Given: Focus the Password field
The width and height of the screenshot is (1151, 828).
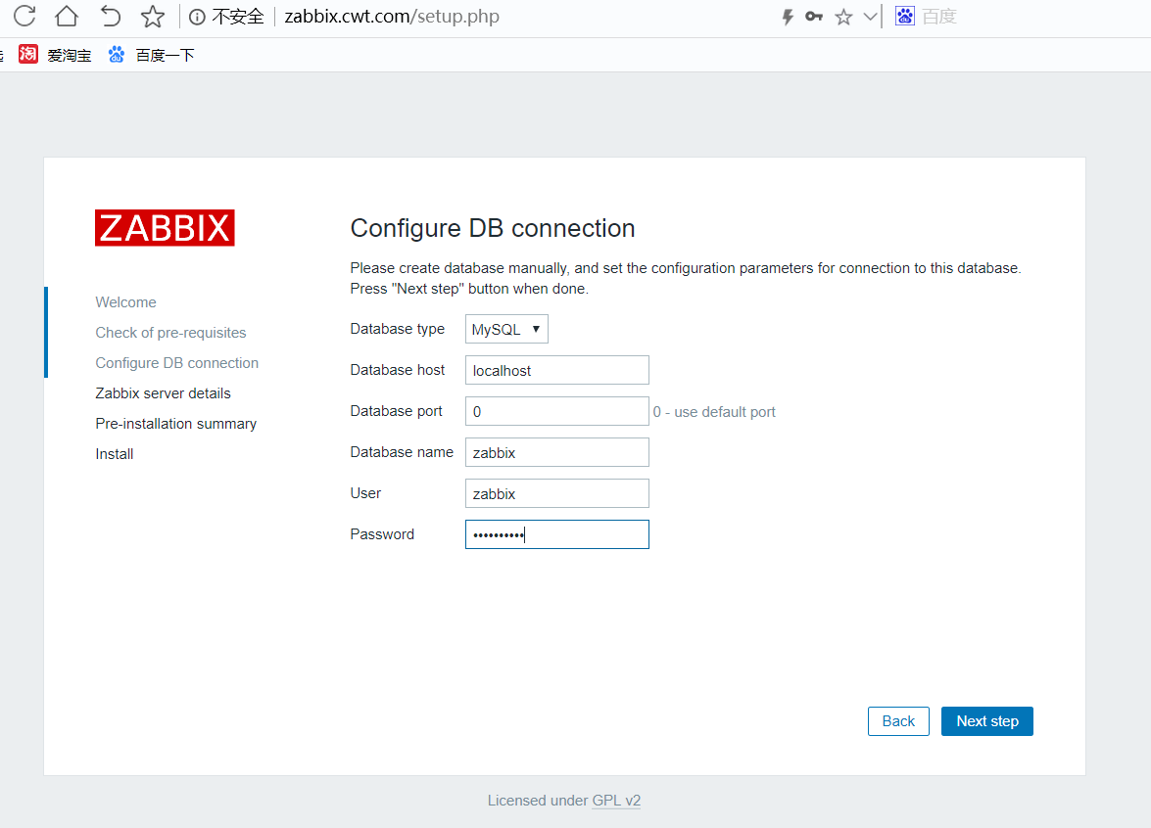Looking at the screenshot, I should [x=557, y=534].
